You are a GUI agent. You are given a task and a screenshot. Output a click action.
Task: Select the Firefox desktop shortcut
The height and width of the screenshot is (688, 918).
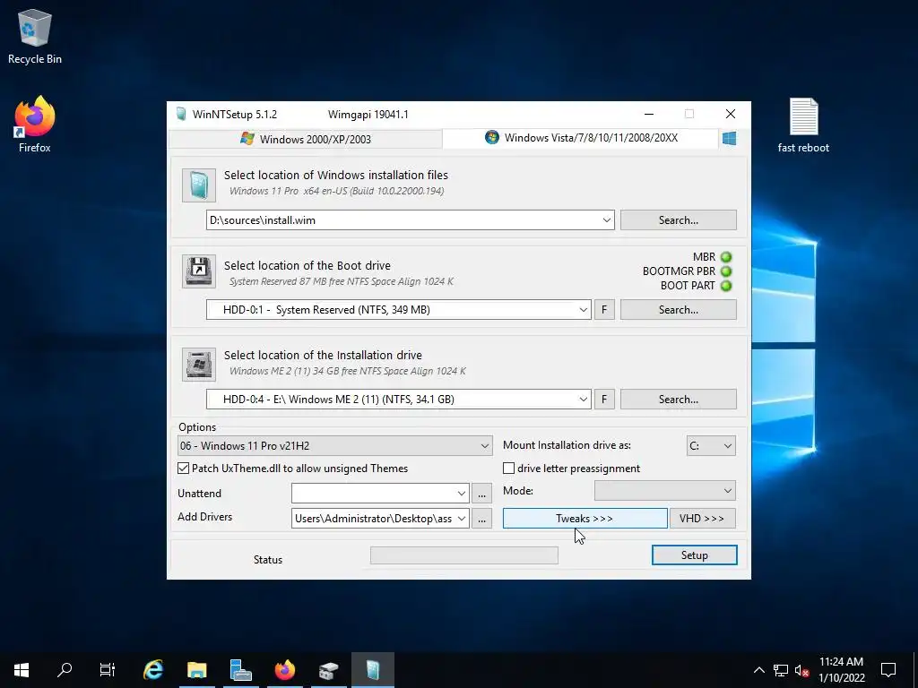click(x=35, y=125)
